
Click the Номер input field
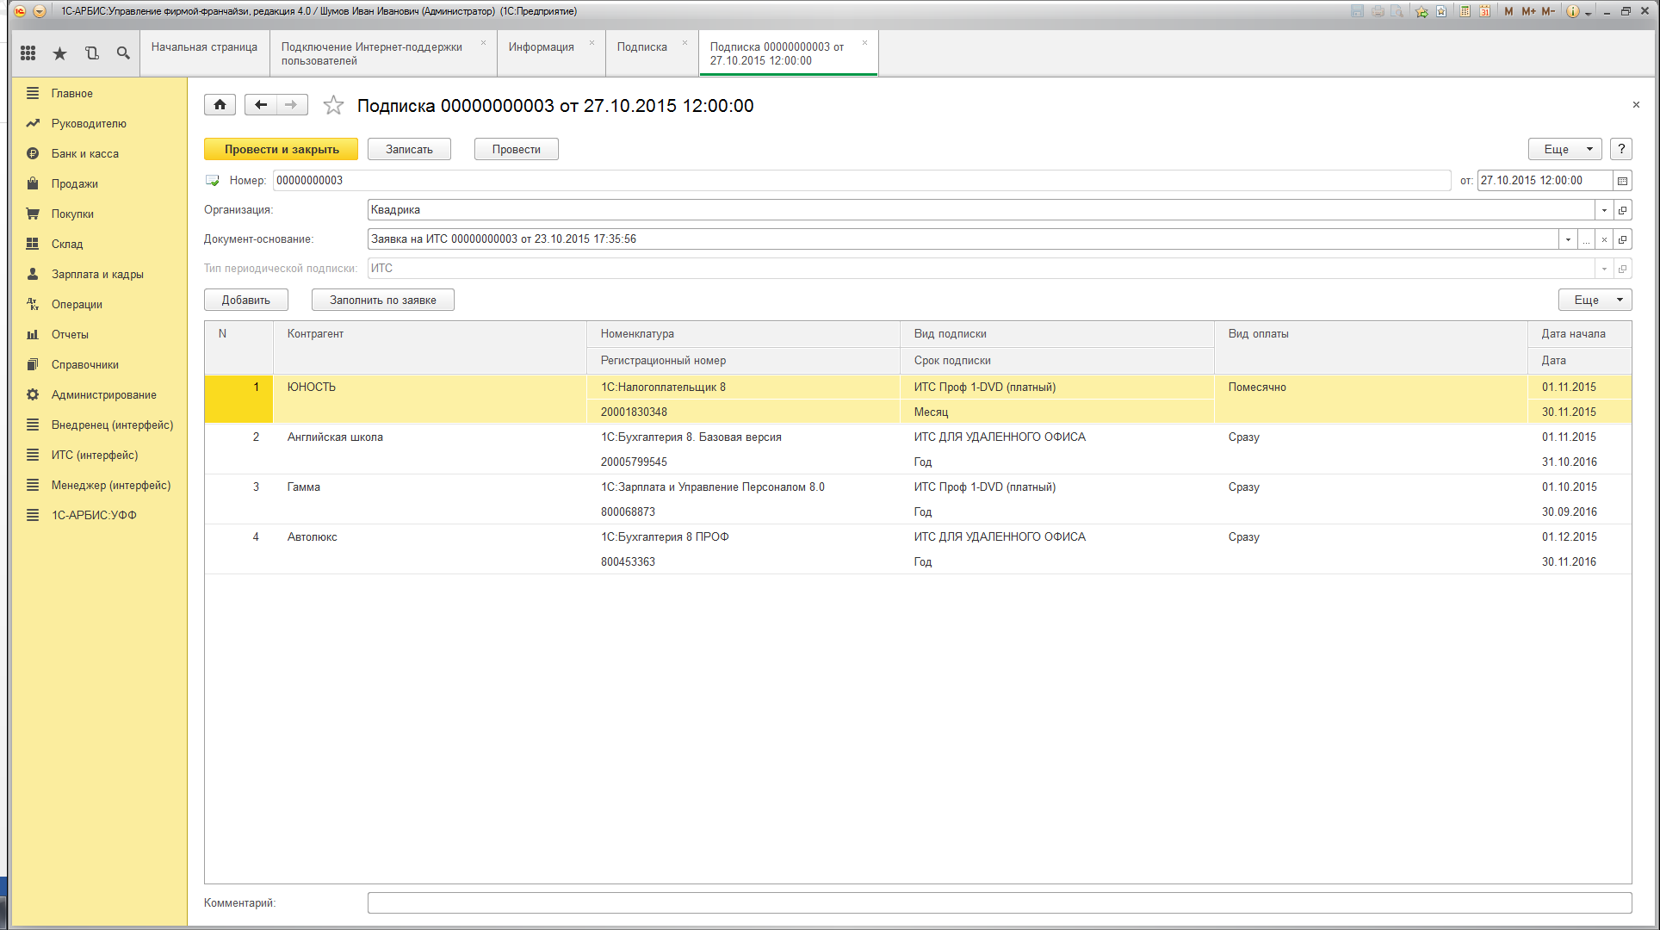click(861, 181)
